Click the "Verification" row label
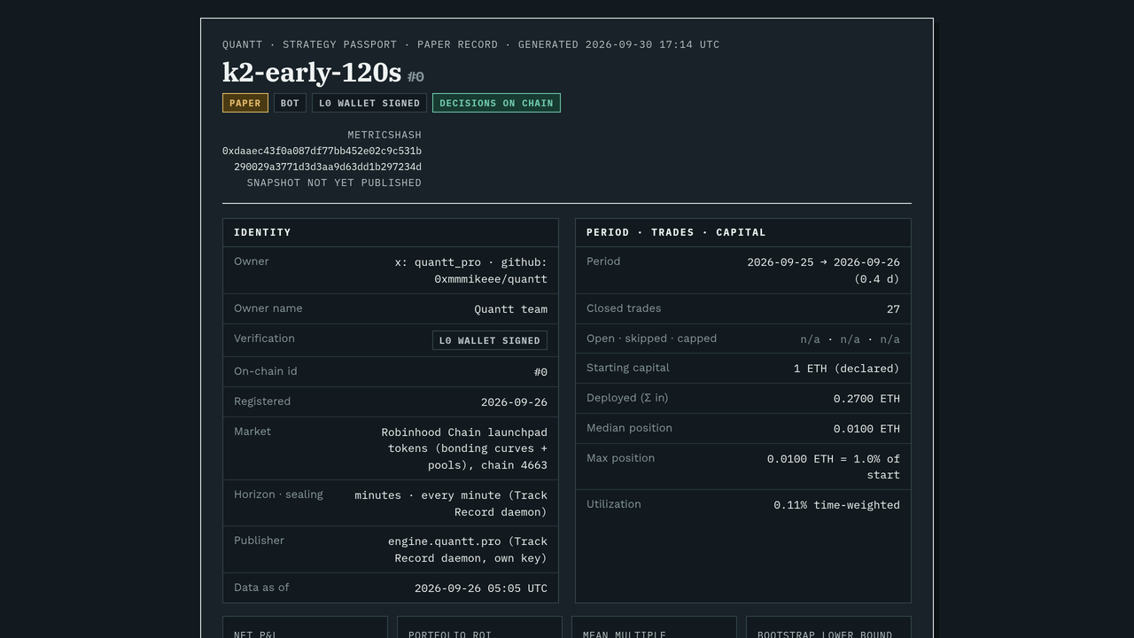Screen dimensions: 1134x638 coord(264,338)
